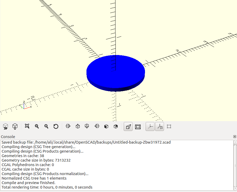This screenshot has height=192, width=237.
Task: Switch to the Right view cube icon
Action: click(x=68, y=126)
